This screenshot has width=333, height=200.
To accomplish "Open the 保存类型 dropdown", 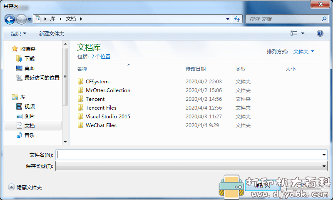I will pyautogui.click(x=191, y=166).
